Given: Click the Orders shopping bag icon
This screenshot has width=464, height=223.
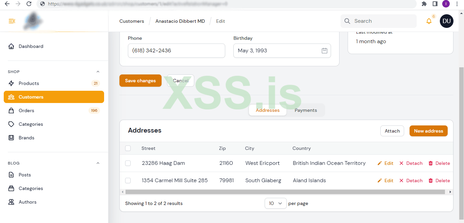Looking at the screenshot, I should point(11,110).
